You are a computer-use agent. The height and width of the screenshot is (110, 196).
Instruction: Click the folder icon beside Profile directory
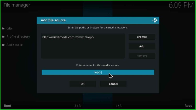click(x=3, y=37)
